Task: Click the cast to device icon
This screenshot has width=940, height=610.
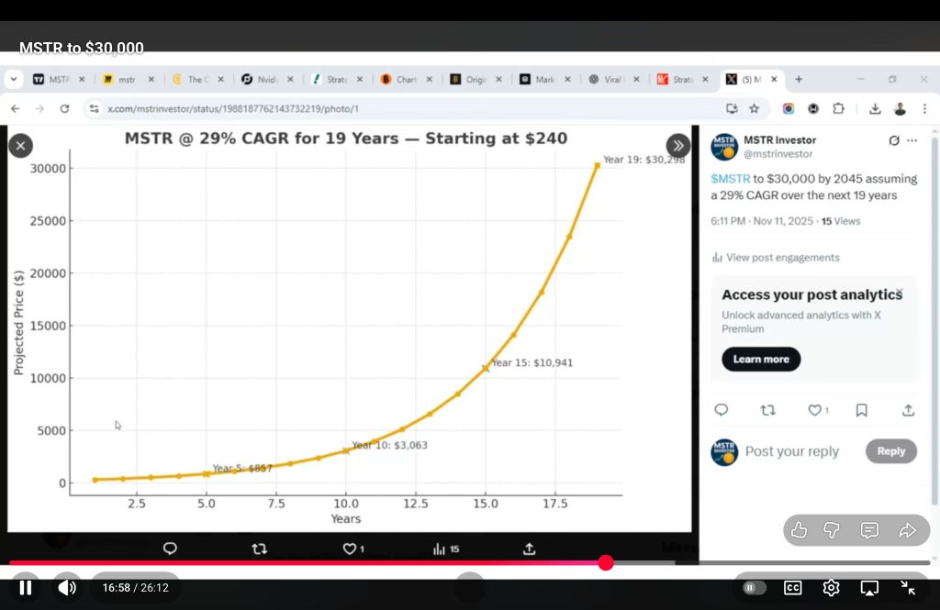Action: 869,588
